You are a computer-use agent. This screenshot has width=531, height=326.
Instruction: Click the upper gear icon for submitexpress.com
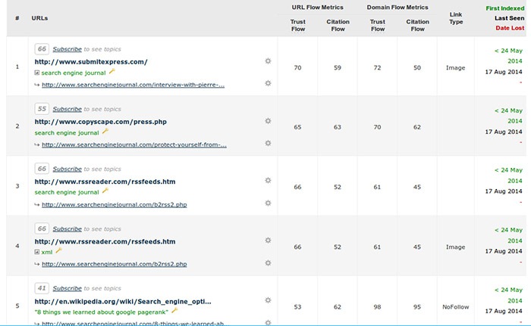point(268,61)
